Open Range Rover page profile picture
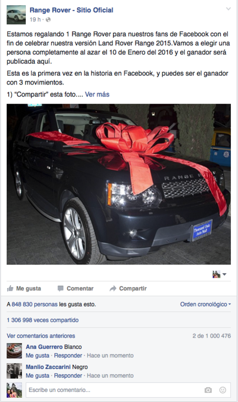This screenshot has width=238, height=402. coord(16,15)
